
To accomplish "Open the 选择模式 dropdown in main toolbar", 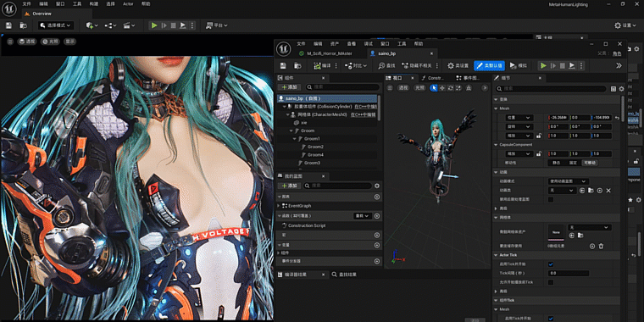I will [56, 25].
